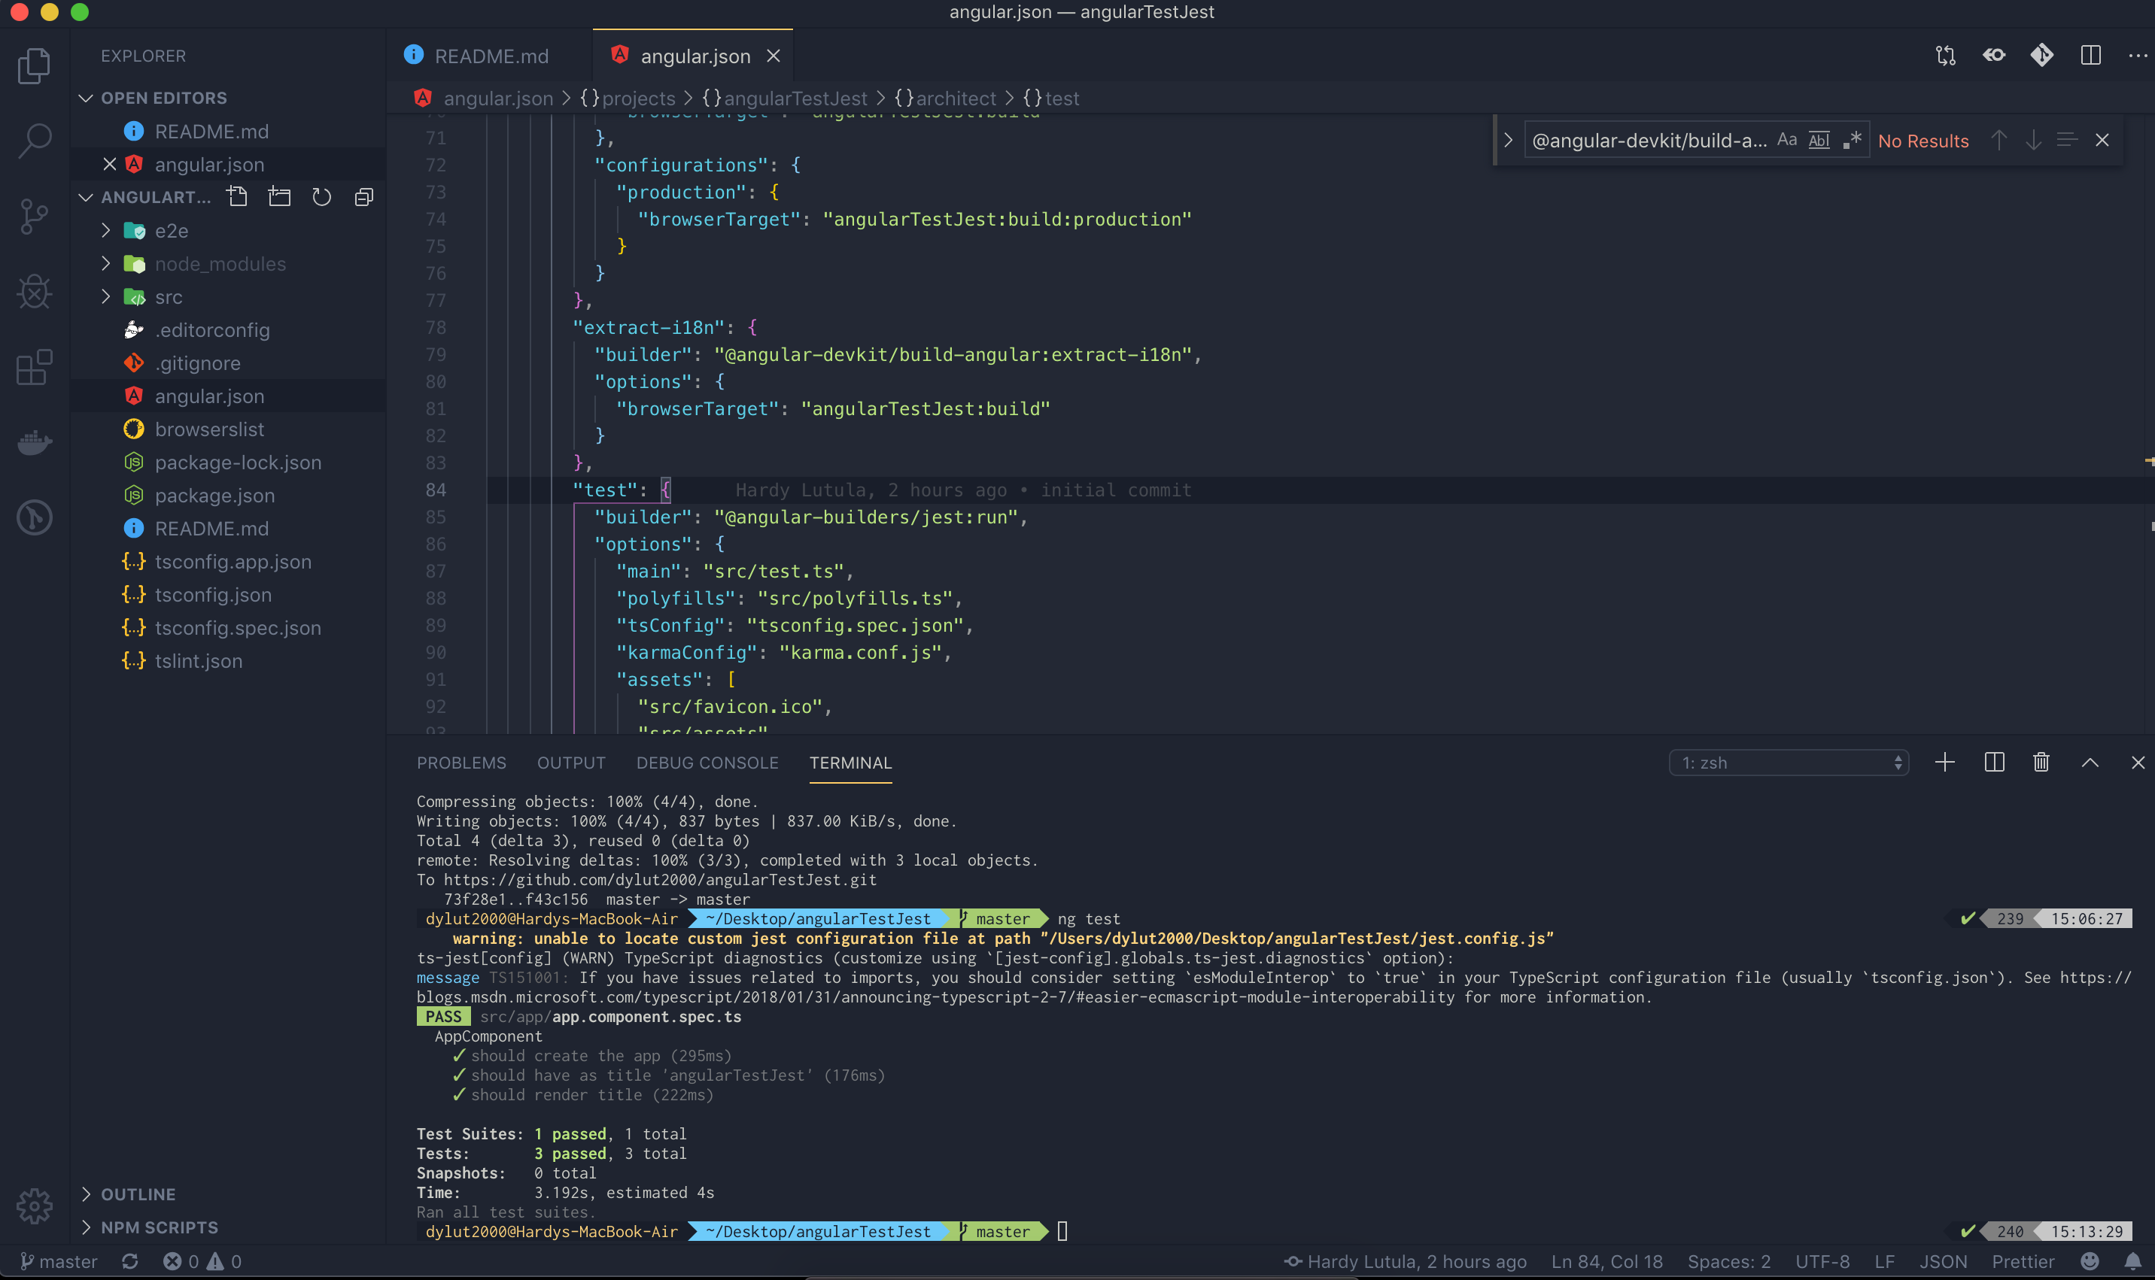Image resolution: width=2155 pixels, height=1280 pixels.
Task: Split the editor to the right
Action: point(2090,55)
